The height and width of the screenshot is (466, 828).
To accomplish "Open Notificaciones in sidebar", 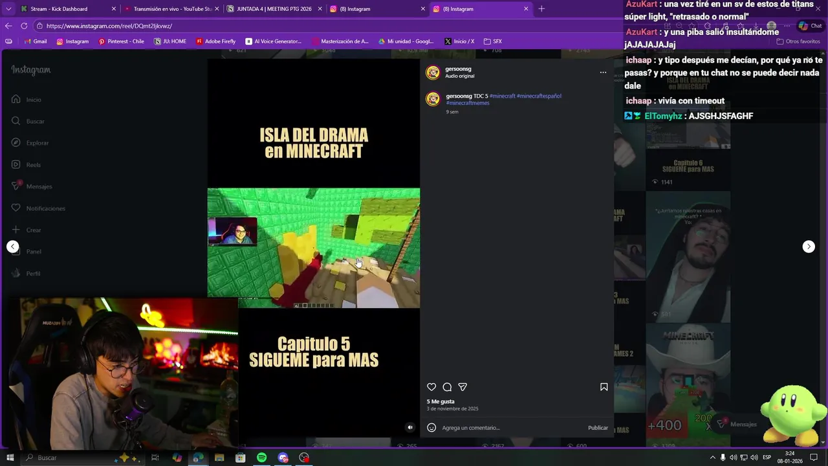I will click(38, 208).
